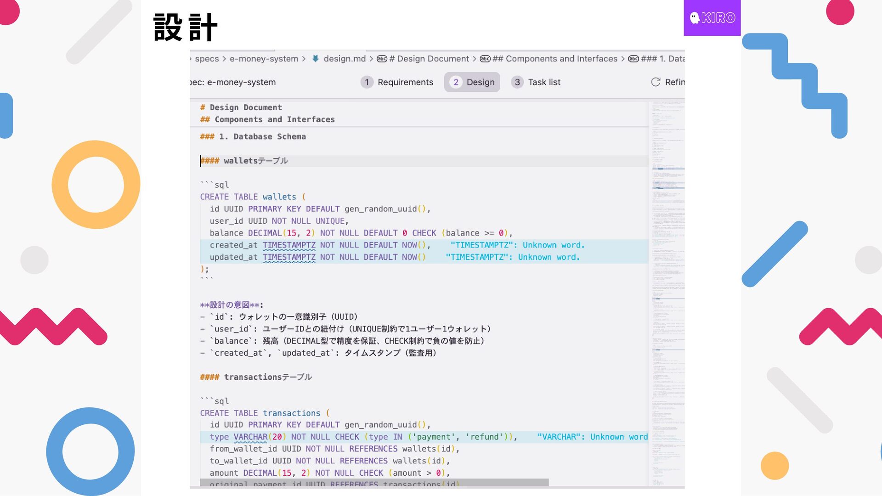Click underlined TIMESTAMPTZ on created_at line

tap(289, 245)
